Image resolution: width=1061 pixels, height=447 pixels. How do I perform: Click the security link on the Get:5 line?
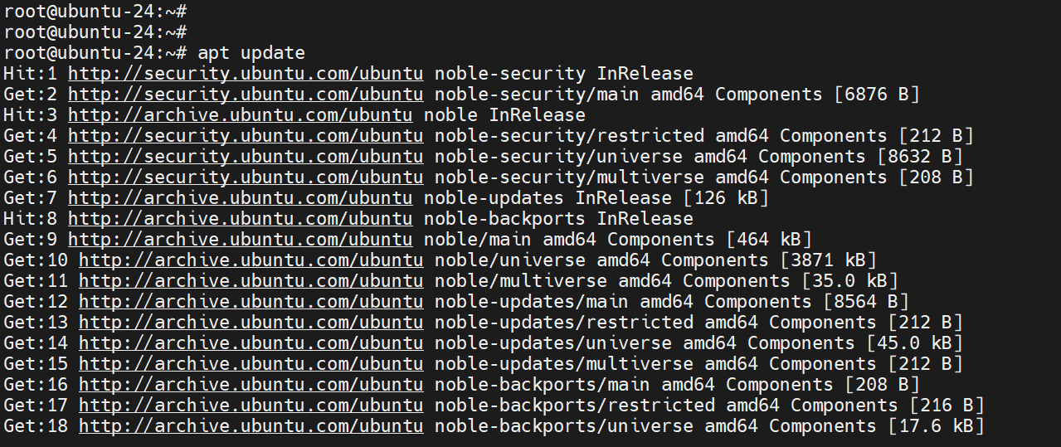[245, 156]
